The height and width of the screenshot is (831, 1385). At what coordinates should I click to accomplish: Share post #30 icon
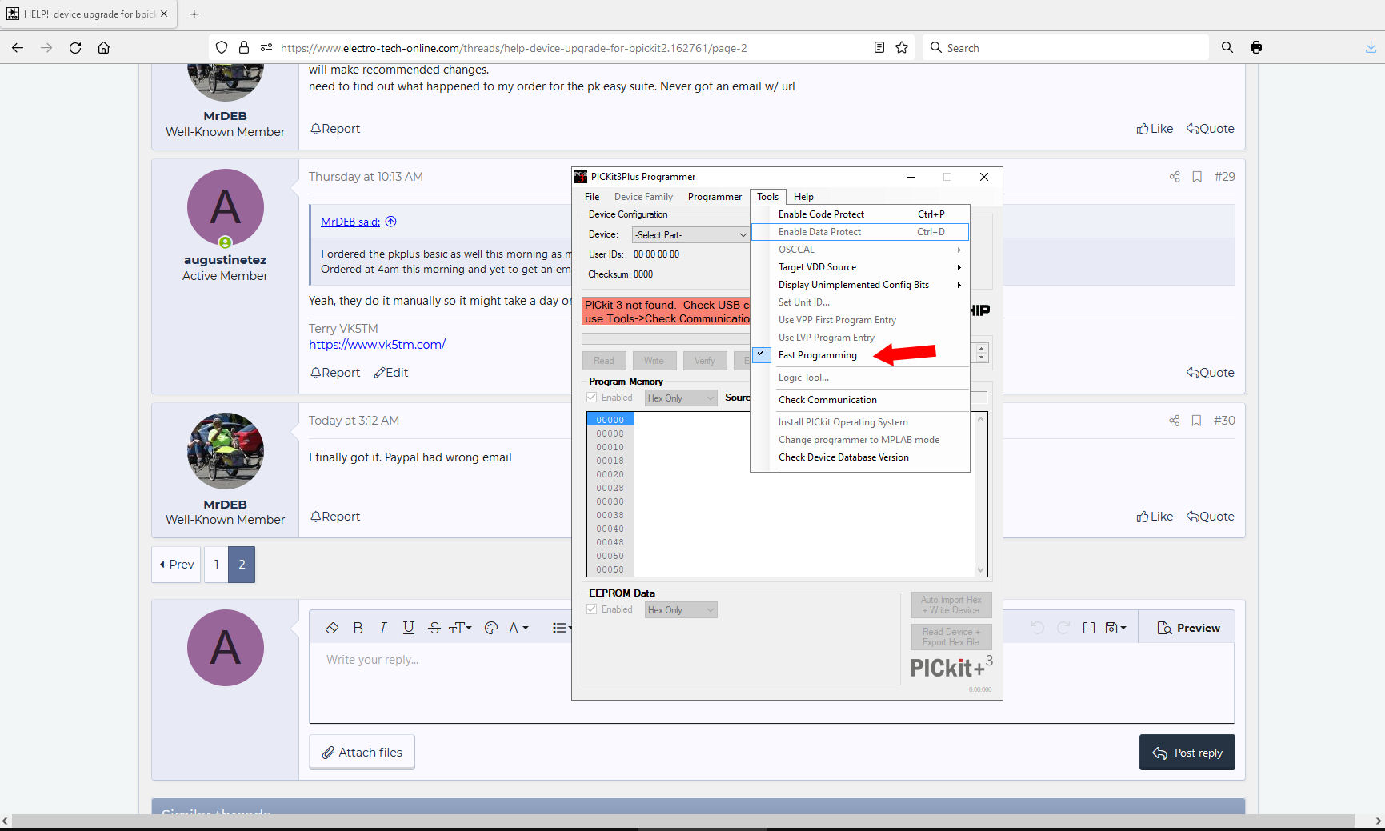(1174, 421)
